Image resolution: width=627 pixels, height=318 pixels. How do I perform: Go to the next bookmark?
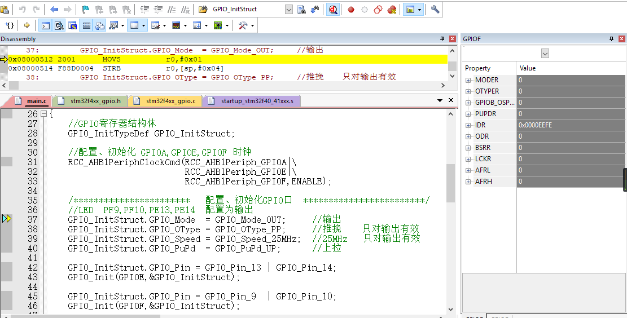click(113, 9)
